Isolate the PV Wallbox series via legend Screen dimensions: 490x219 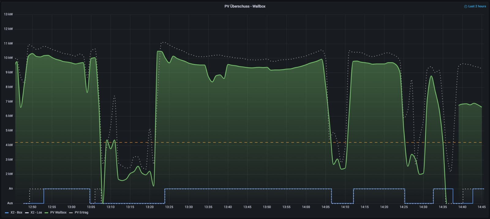tap(58, 213)
